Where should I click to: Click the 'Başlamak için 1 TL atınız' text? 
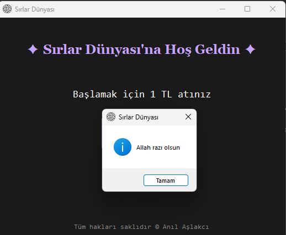coord(142,94)
